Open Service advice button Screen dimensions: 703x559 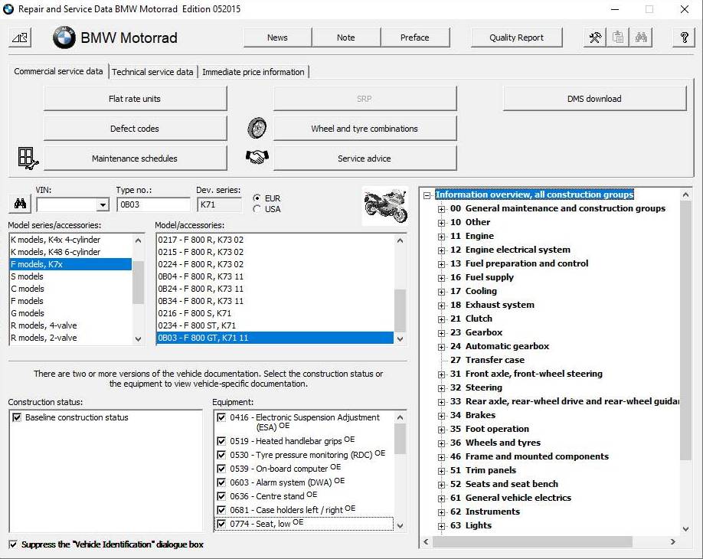(x=365, y=159)
